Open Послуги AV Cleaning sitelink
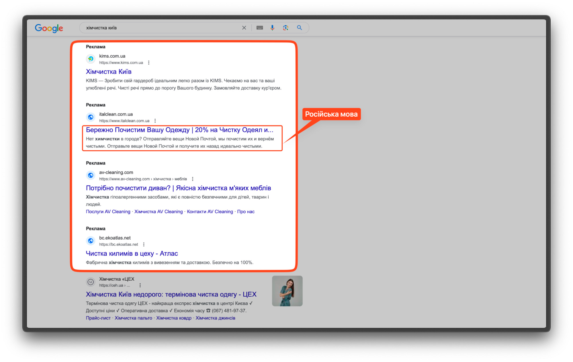This screenshot has height=362, width=573. 108,212
